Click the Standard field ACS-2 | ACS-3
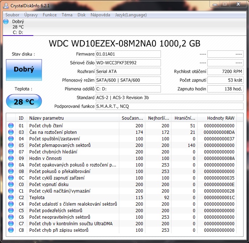This screenshot has width=249, height=243. tap(169, 98)
